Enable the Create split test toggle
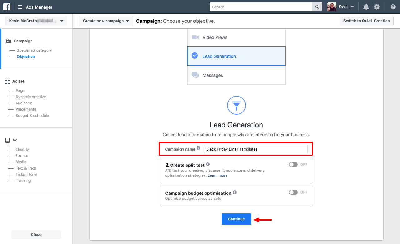The height and width of the screenshot is (244, 400). [x=293, y=165]
